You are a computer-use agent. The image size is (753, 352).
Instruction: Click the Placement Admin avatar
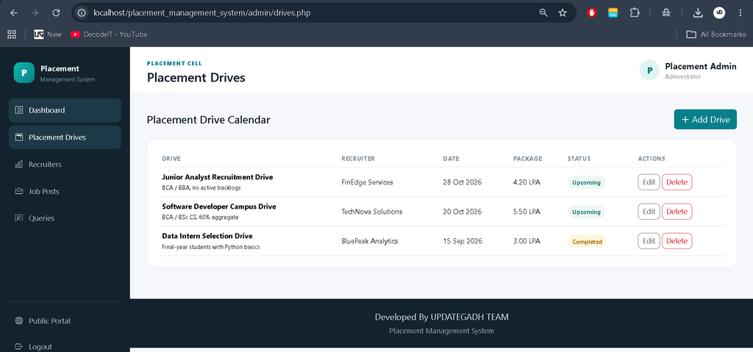pyautogui.click(x=650, y=70)
